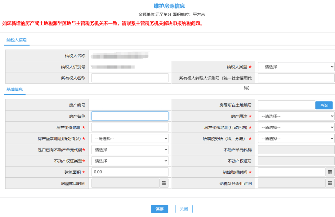Open the calendar picker for 纳税义务终止时间
Viewport: 335px width, 217px height.
click(330, 183)
